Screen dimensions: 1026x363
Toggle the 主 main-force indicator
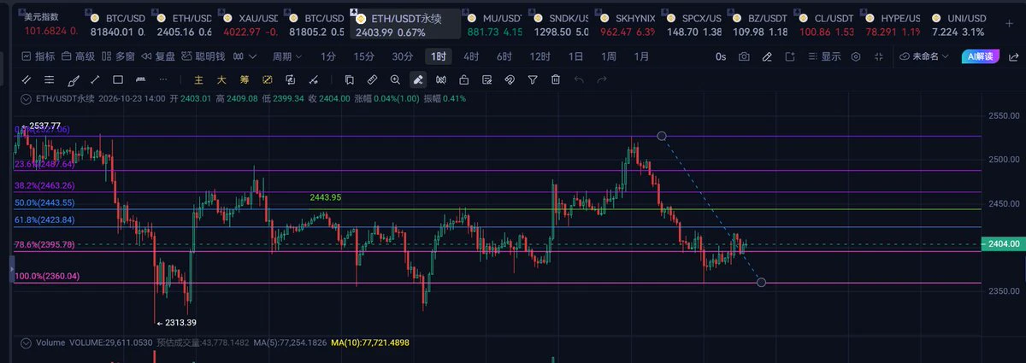[198, 79]
